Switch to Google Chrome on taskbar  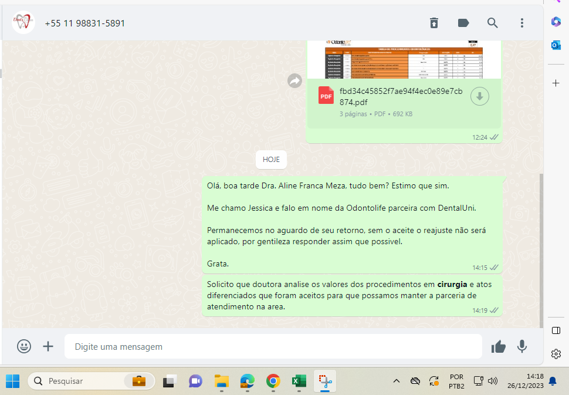click(x=273, y=381)
